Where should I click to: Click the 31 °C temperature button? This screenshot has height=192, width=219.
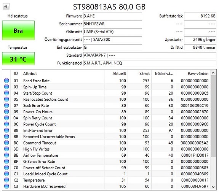point(18,59)
